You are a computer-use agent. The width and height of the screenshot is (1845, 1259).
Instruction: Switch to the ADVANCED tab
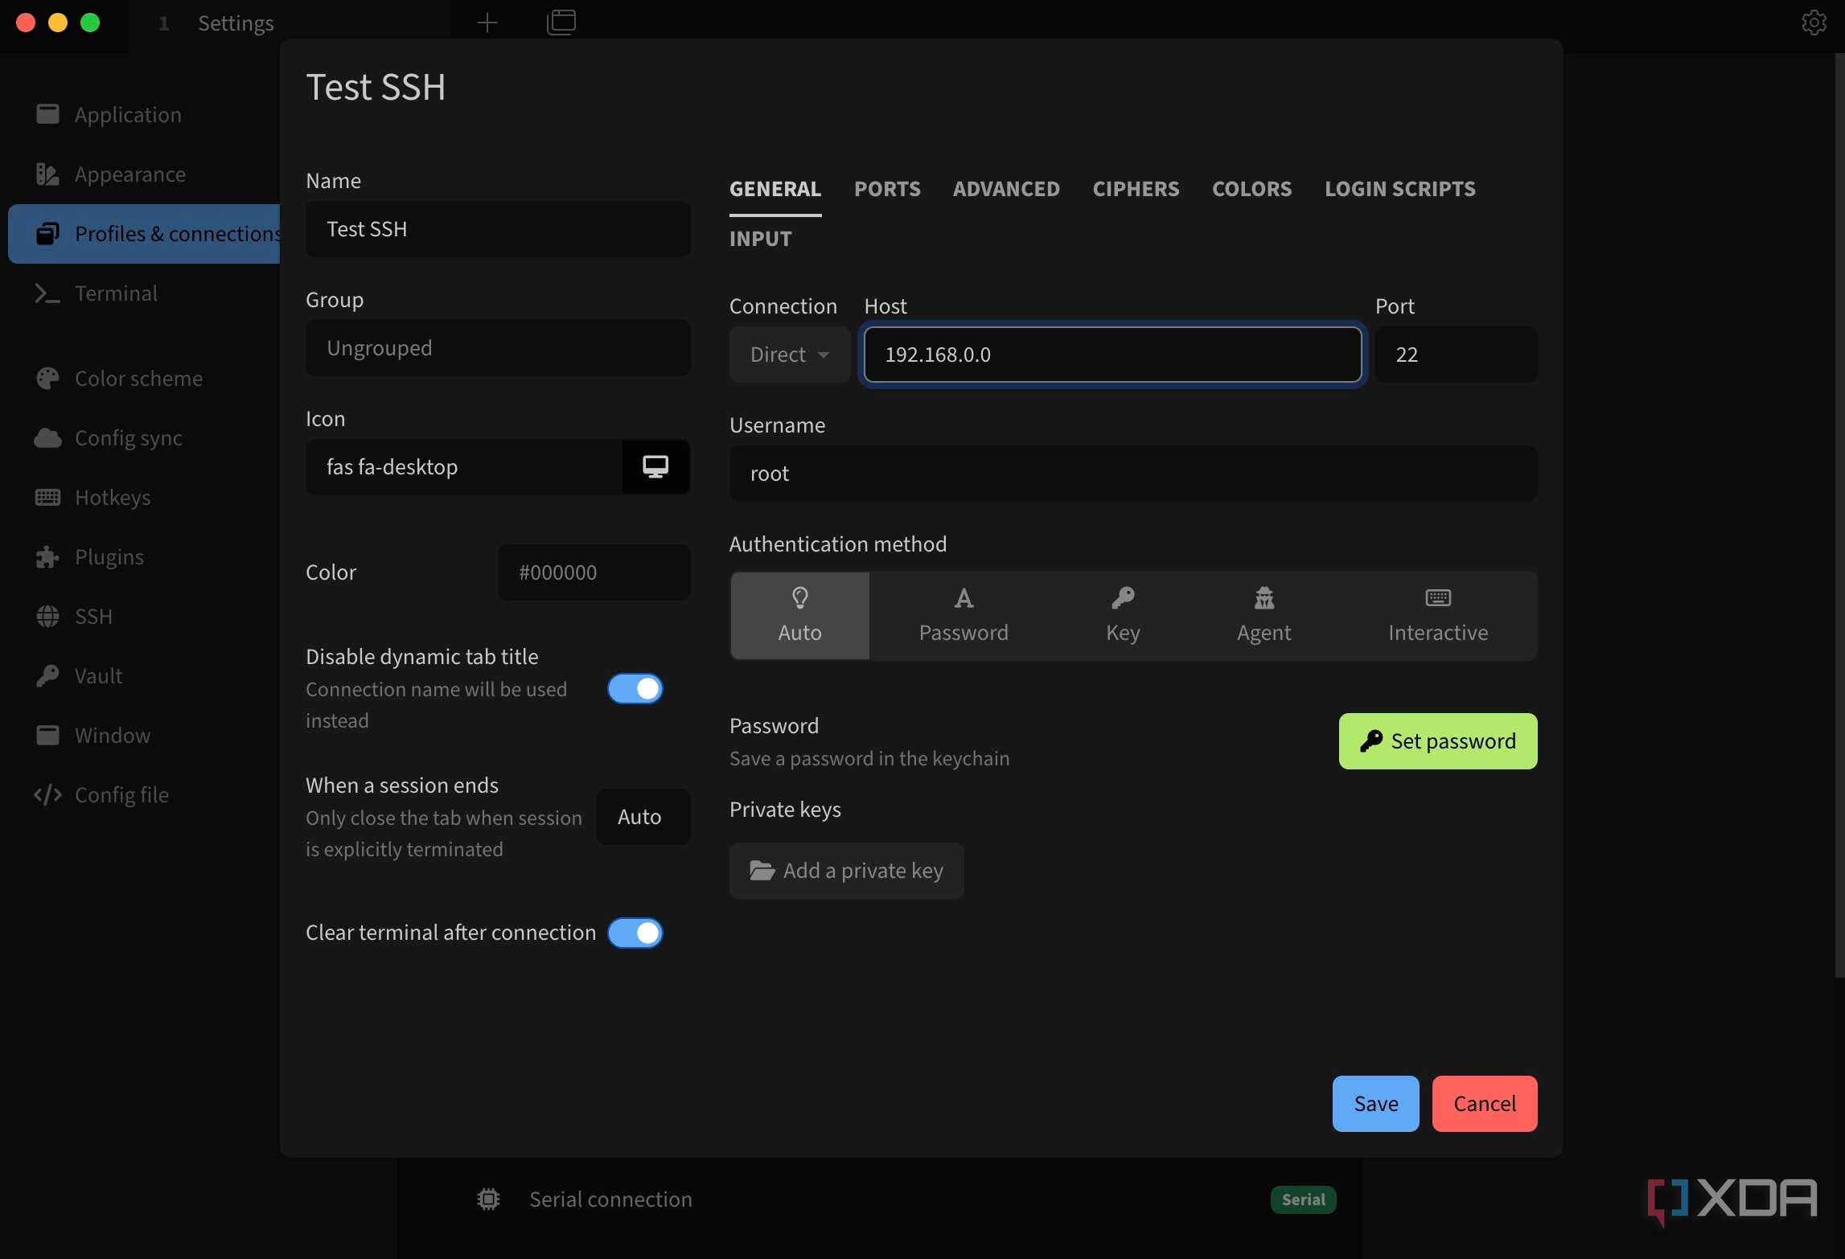pos(1006,189)
